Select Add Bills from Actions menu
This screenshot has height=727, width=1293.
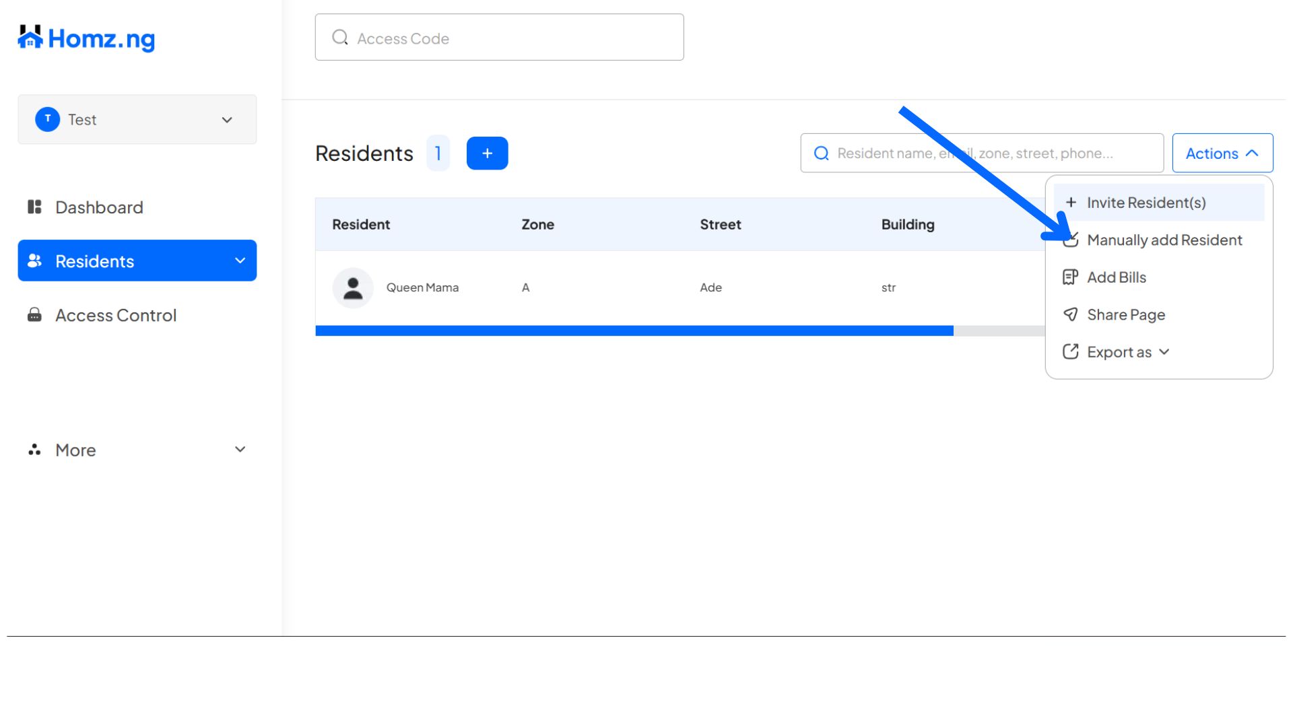coord(1158,277)
